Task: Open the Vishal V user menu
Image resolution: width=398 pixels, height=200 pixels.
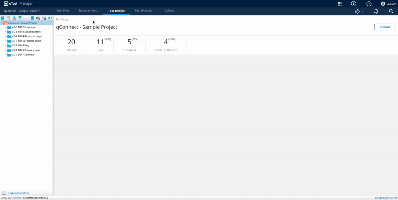Action: [388, 4]
